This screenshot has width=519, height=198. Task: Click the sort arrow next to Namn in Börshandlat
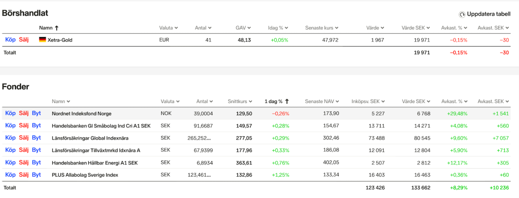(x=57, y=28)
